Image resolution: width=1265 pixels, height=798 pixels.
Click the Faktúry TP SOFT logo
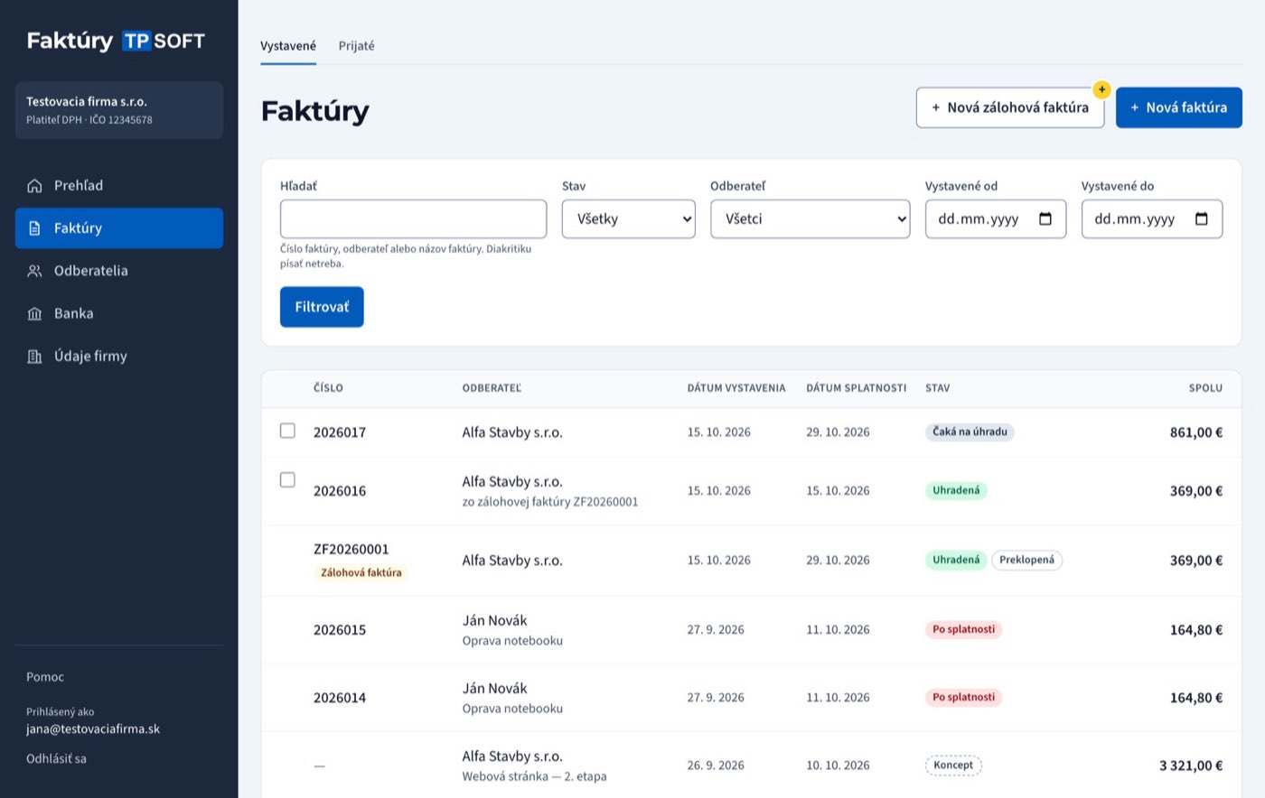[116, 41]
